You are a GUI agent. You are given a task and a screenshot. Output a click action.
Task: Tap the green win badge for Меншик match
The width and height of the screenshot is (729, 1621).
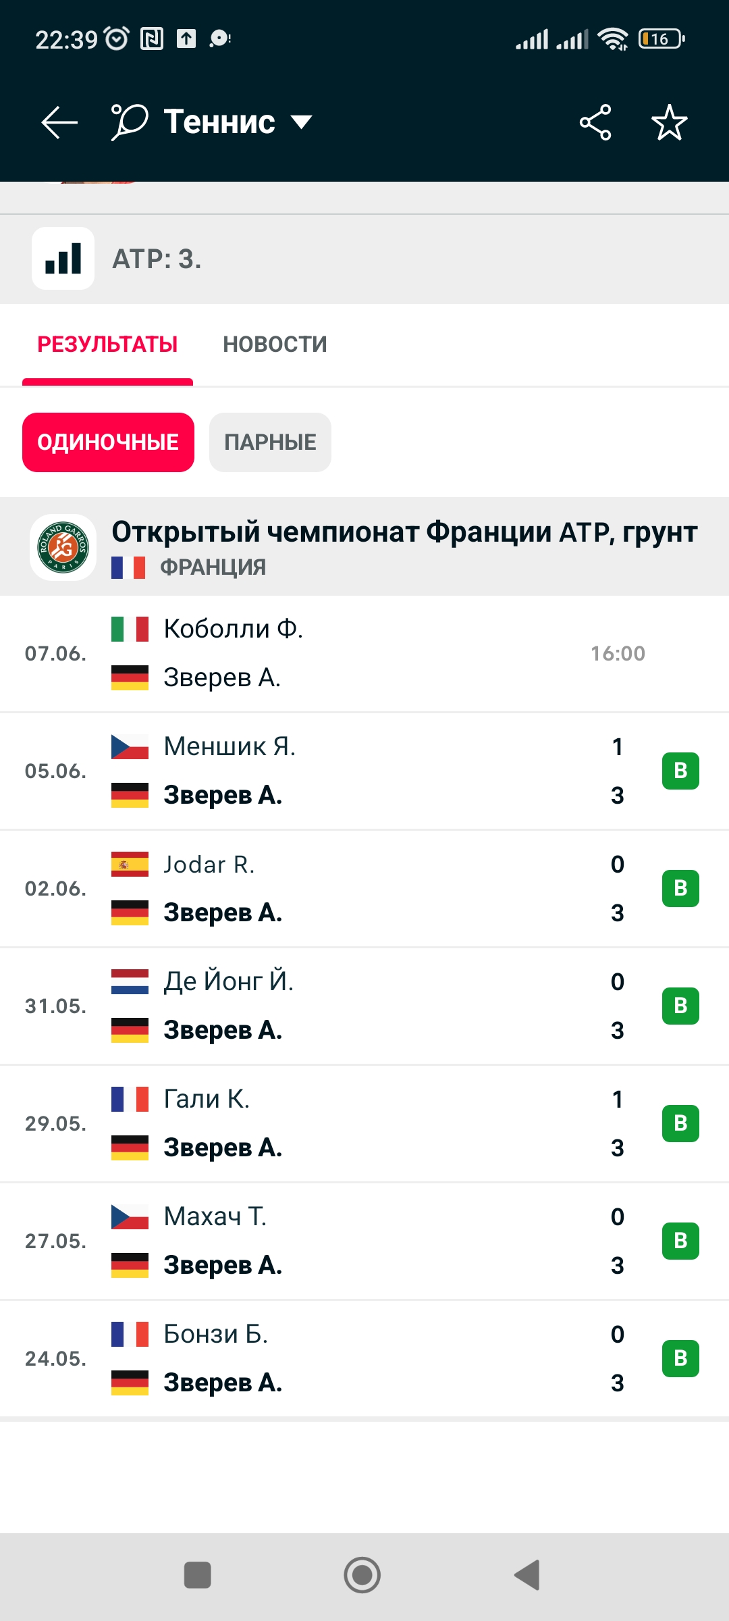pyautogui.click(x=680, y=771)
